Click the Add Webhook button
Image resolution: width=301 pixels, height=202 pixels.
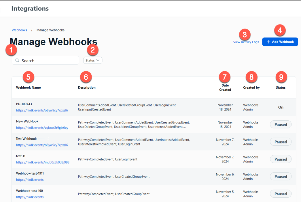pyautogui.click(x=280, y=42)
